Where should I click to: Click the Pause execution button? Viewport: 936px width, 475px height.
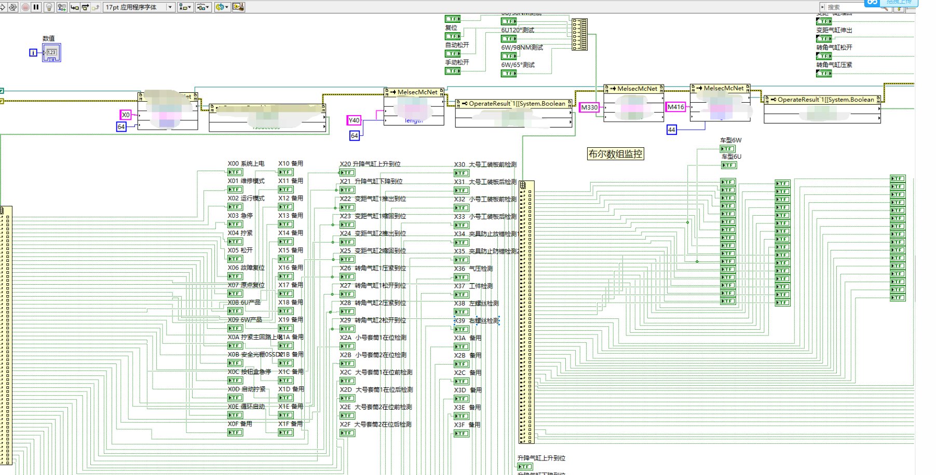click(x=36, y=7)
